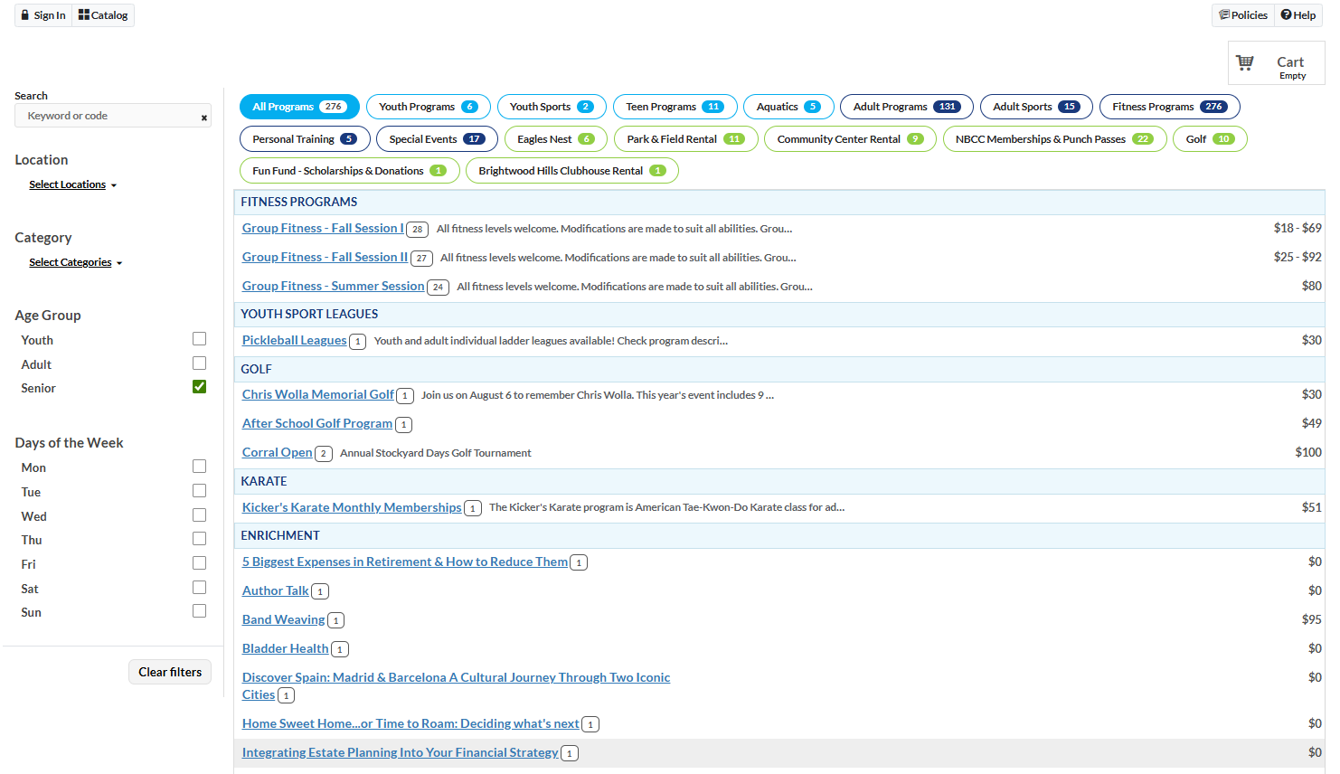Open Group Fitness - Fall Session I
1340x774 pixels.
323,228
